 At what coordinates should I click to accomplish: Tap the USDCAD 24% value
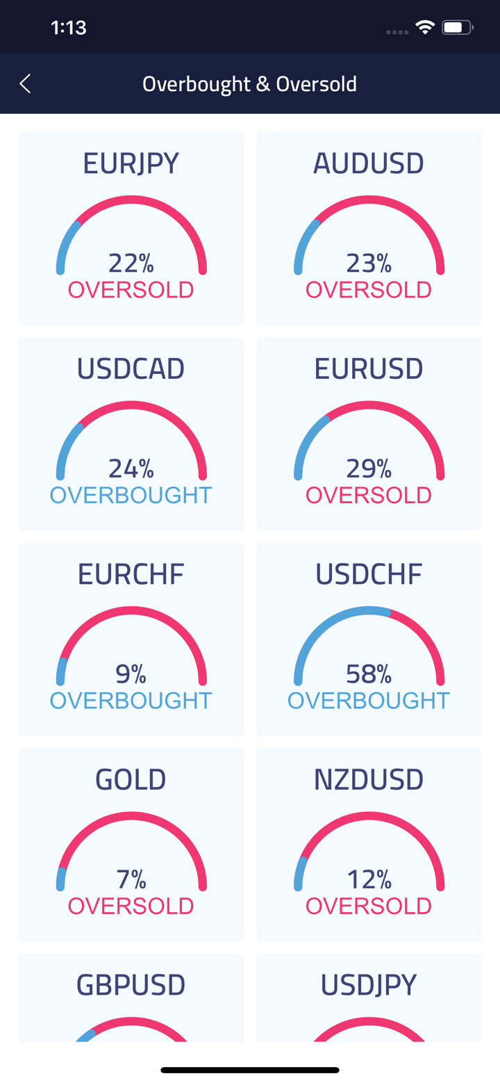point(131,469)
